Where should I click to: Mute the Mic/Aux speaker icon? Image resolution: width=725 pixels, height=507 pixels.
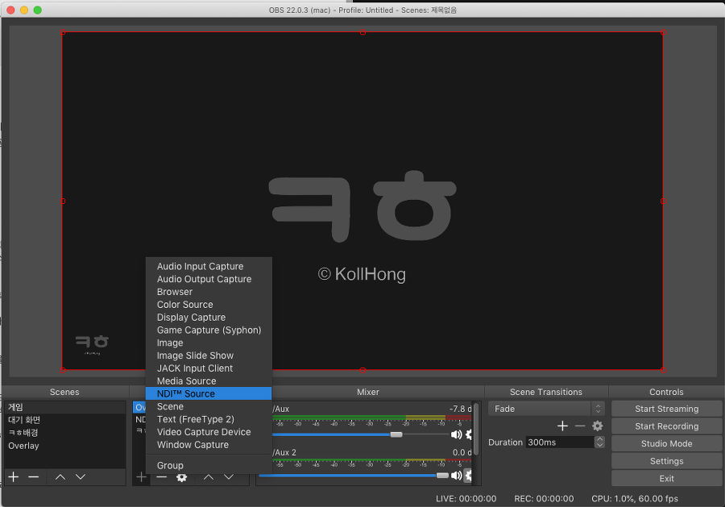456,434
